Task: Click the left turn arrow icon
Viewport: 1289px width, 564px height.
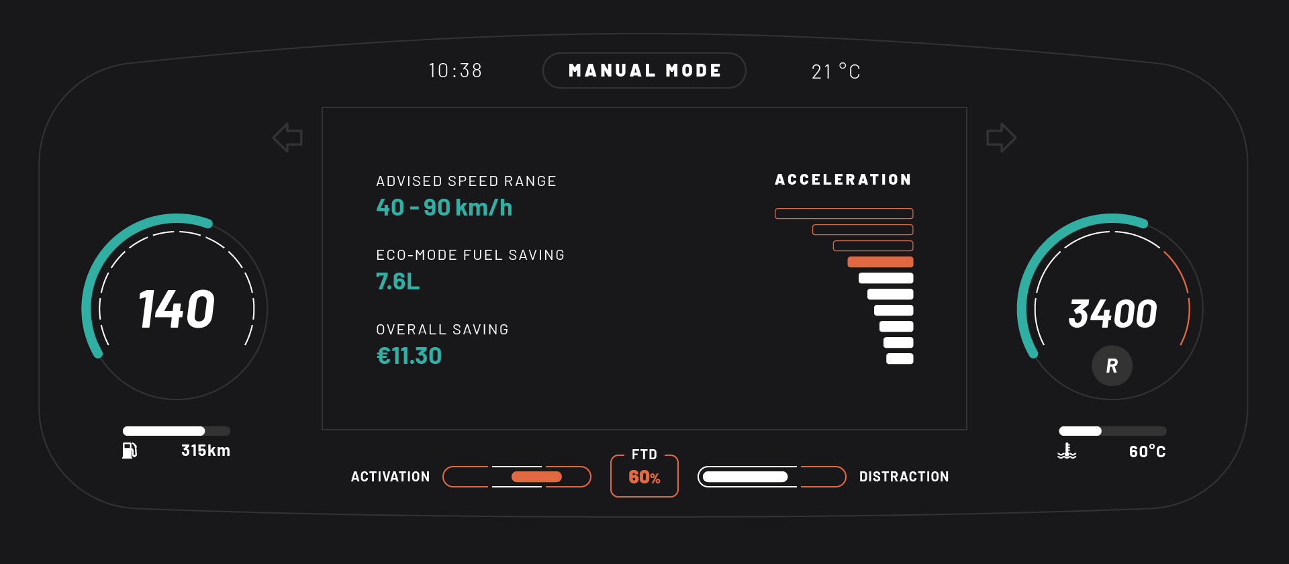Action: (x=287, y=138)
